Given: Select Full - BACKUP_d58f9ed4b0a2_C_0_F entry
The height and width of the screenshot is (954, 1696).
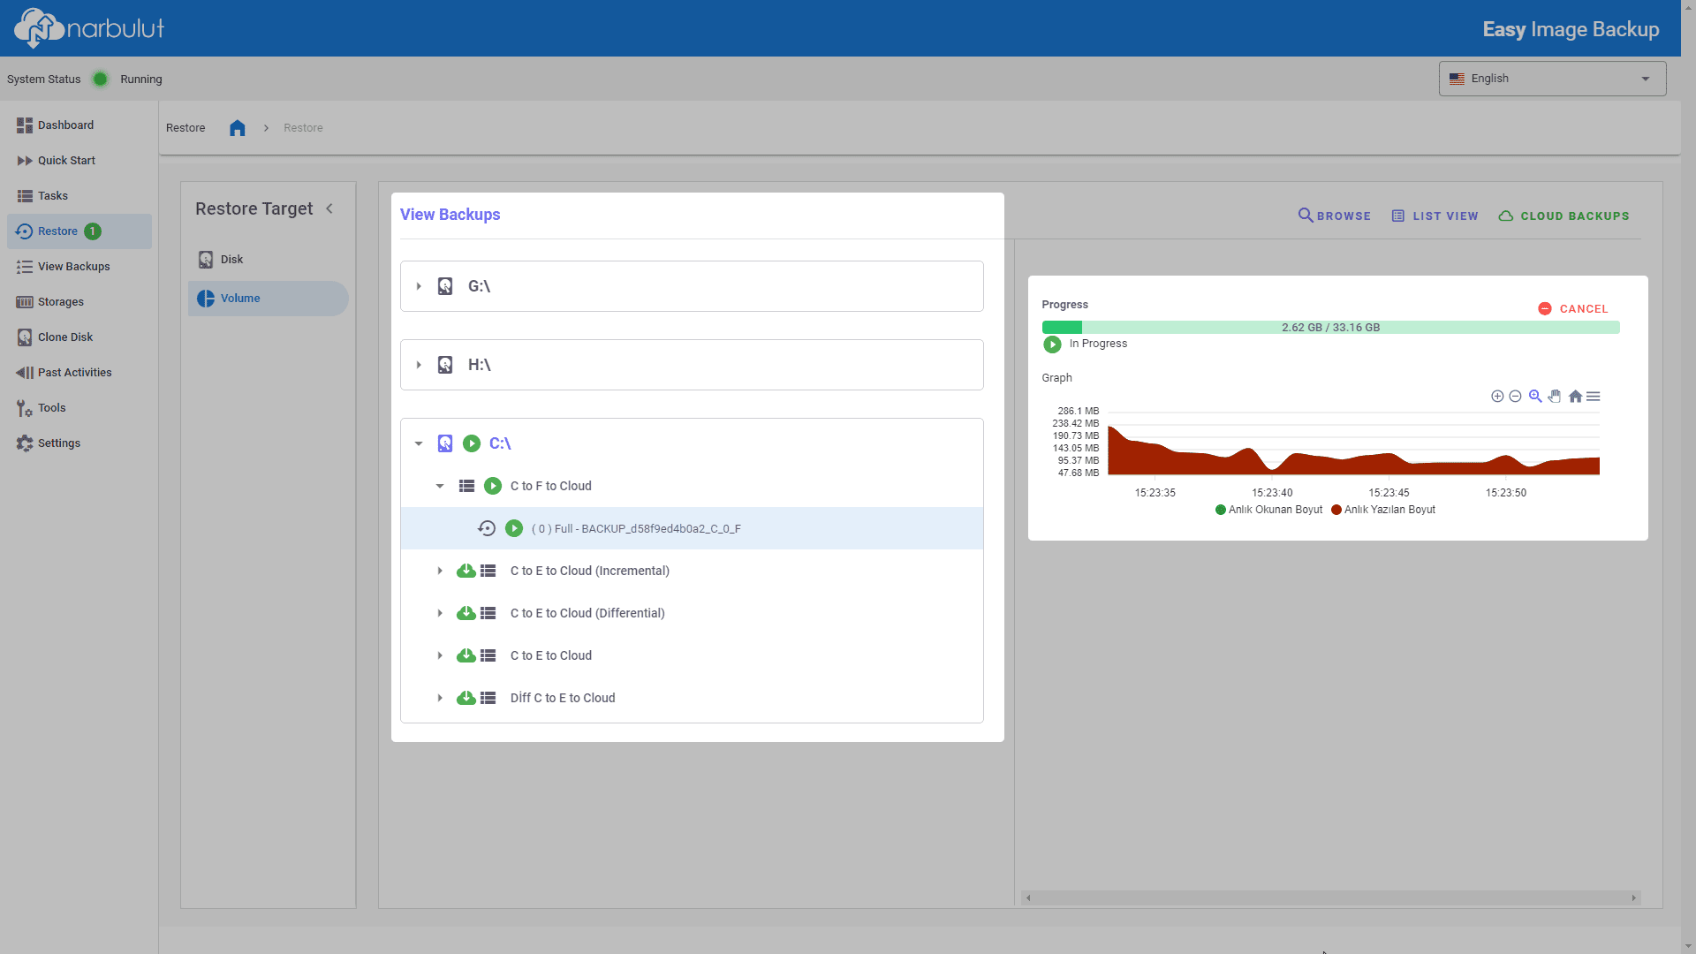Looking at the screenshot, I should tap(692, 528).
